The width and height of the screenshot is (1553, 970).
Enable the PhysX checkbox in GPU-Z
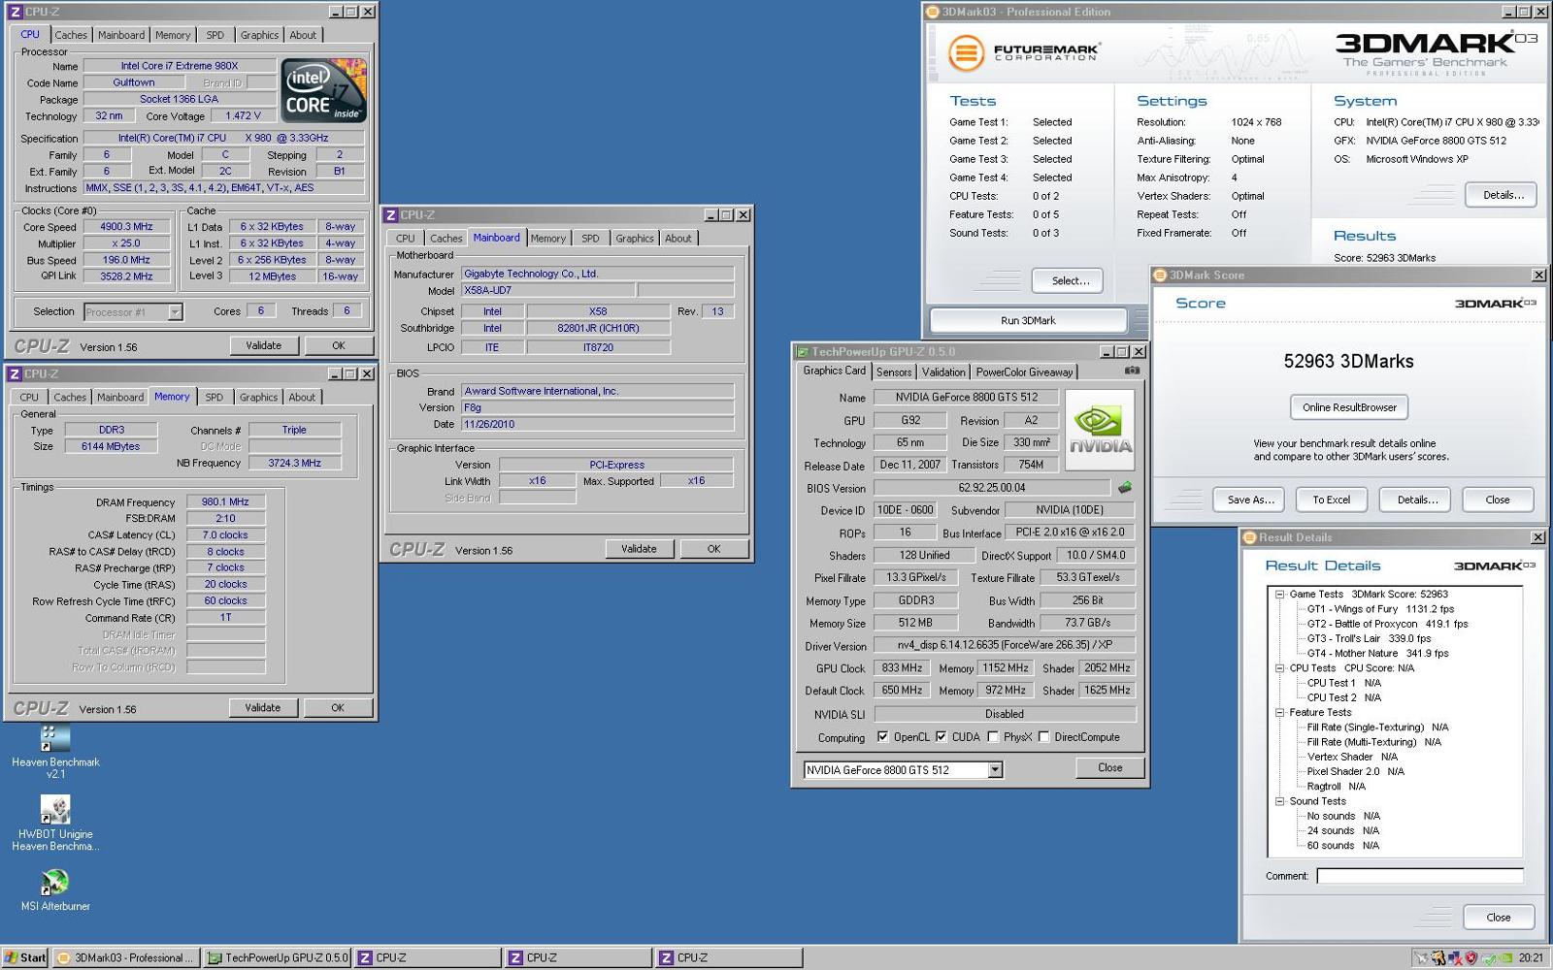pyautogui.click(x=992, y=736)
